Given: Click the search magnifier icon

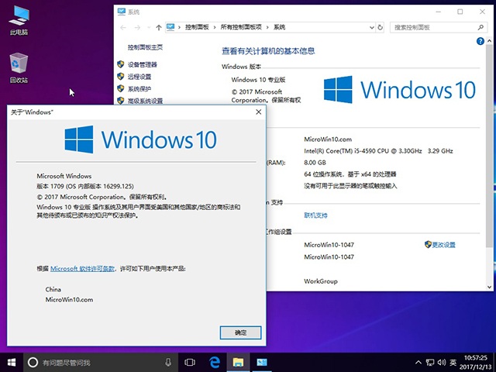Looking at the screenshot, I should [x=480, y=28].
